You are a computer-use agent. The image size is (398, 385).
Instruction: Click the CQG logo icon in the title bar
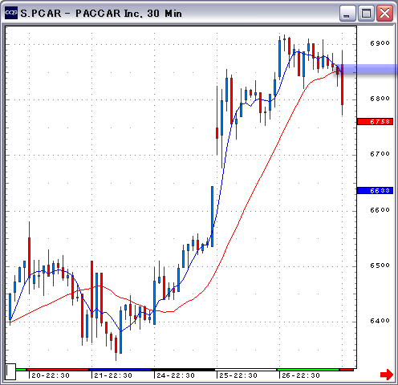point(11,13)
